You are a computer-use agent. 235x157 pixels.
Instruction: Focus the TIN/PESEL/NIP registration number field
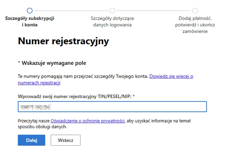[112, 106]
